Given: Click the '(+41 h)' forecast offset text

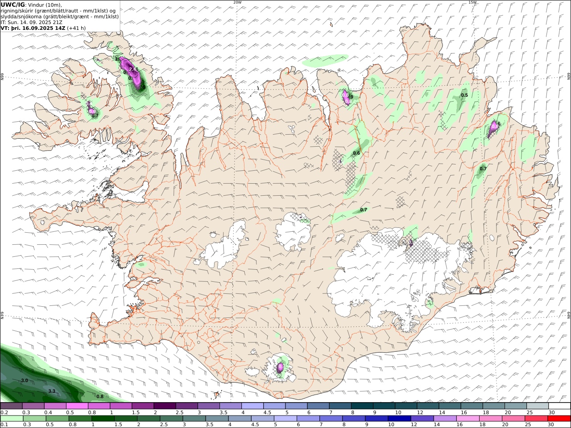Looking at the screenshot, I should [76, 28].
